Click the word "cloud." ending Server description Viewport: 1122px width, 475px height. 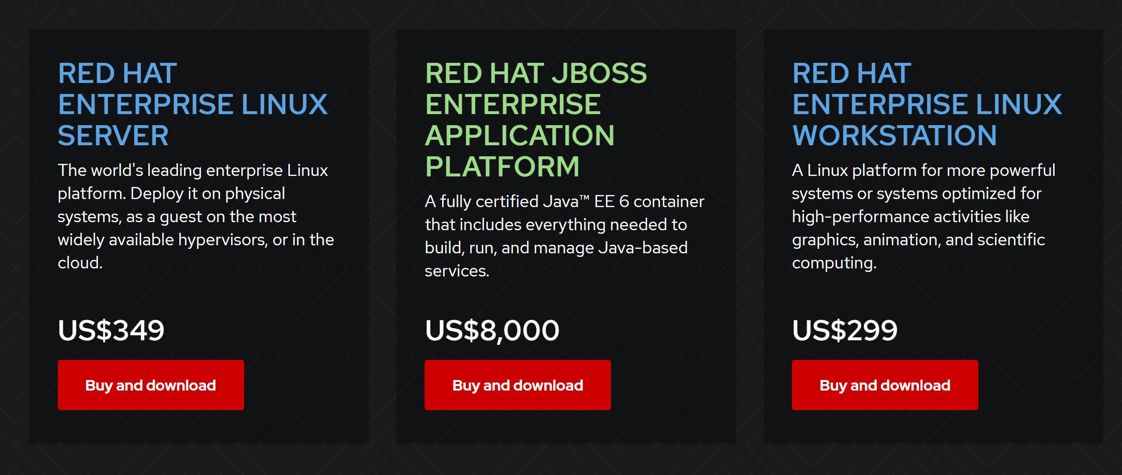80,263
